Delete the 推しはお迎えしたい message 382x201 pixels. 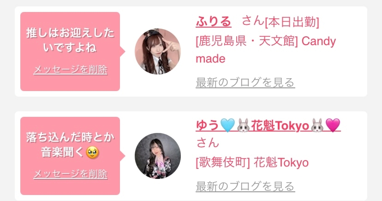click(70, 70)
